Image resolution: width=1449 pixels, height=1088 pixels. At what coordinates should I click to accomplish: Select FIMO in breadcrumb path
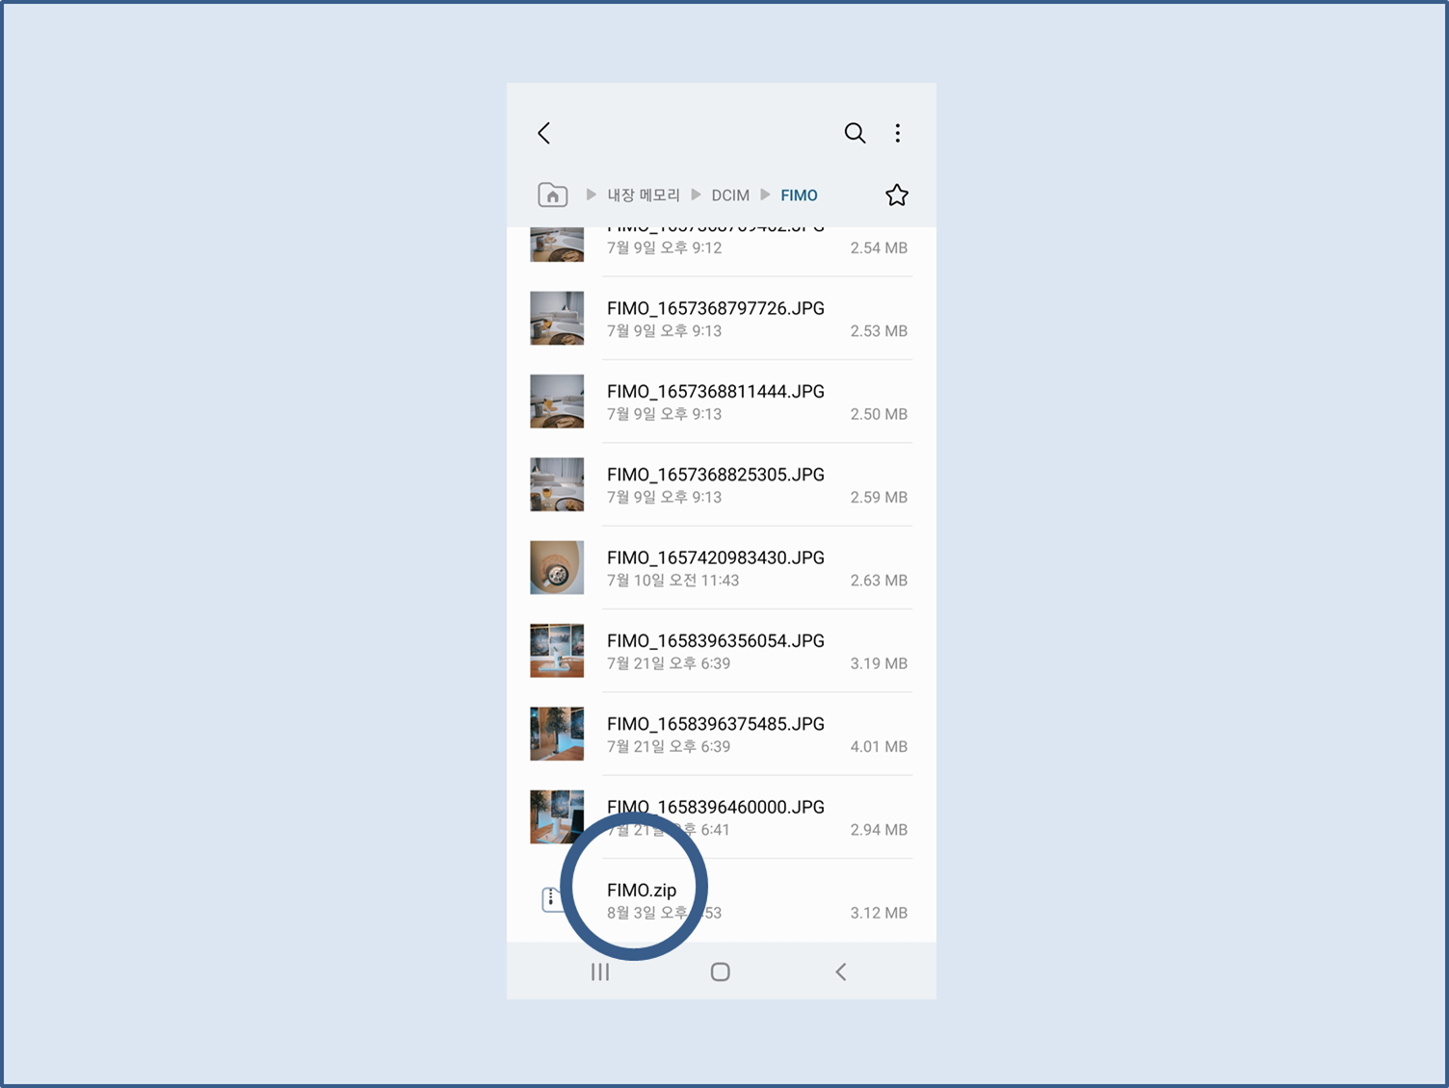pos(799,195)
